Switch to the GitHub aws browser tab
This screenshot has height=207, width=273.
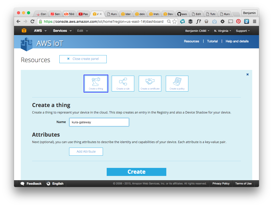click(x=182, y=14)
